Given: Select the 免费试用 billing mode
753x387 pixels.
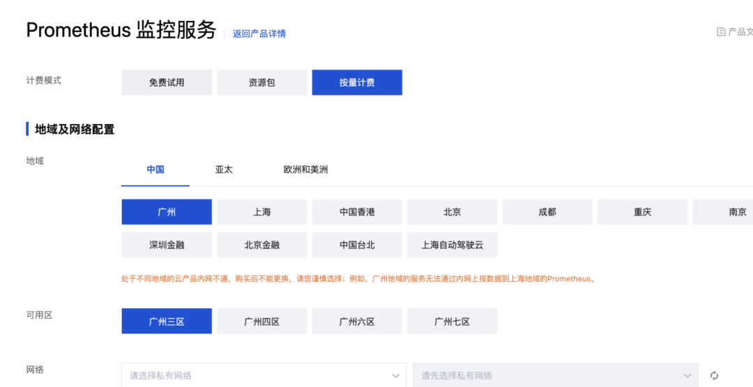Looking at the screenshot, I should point(167,82).
